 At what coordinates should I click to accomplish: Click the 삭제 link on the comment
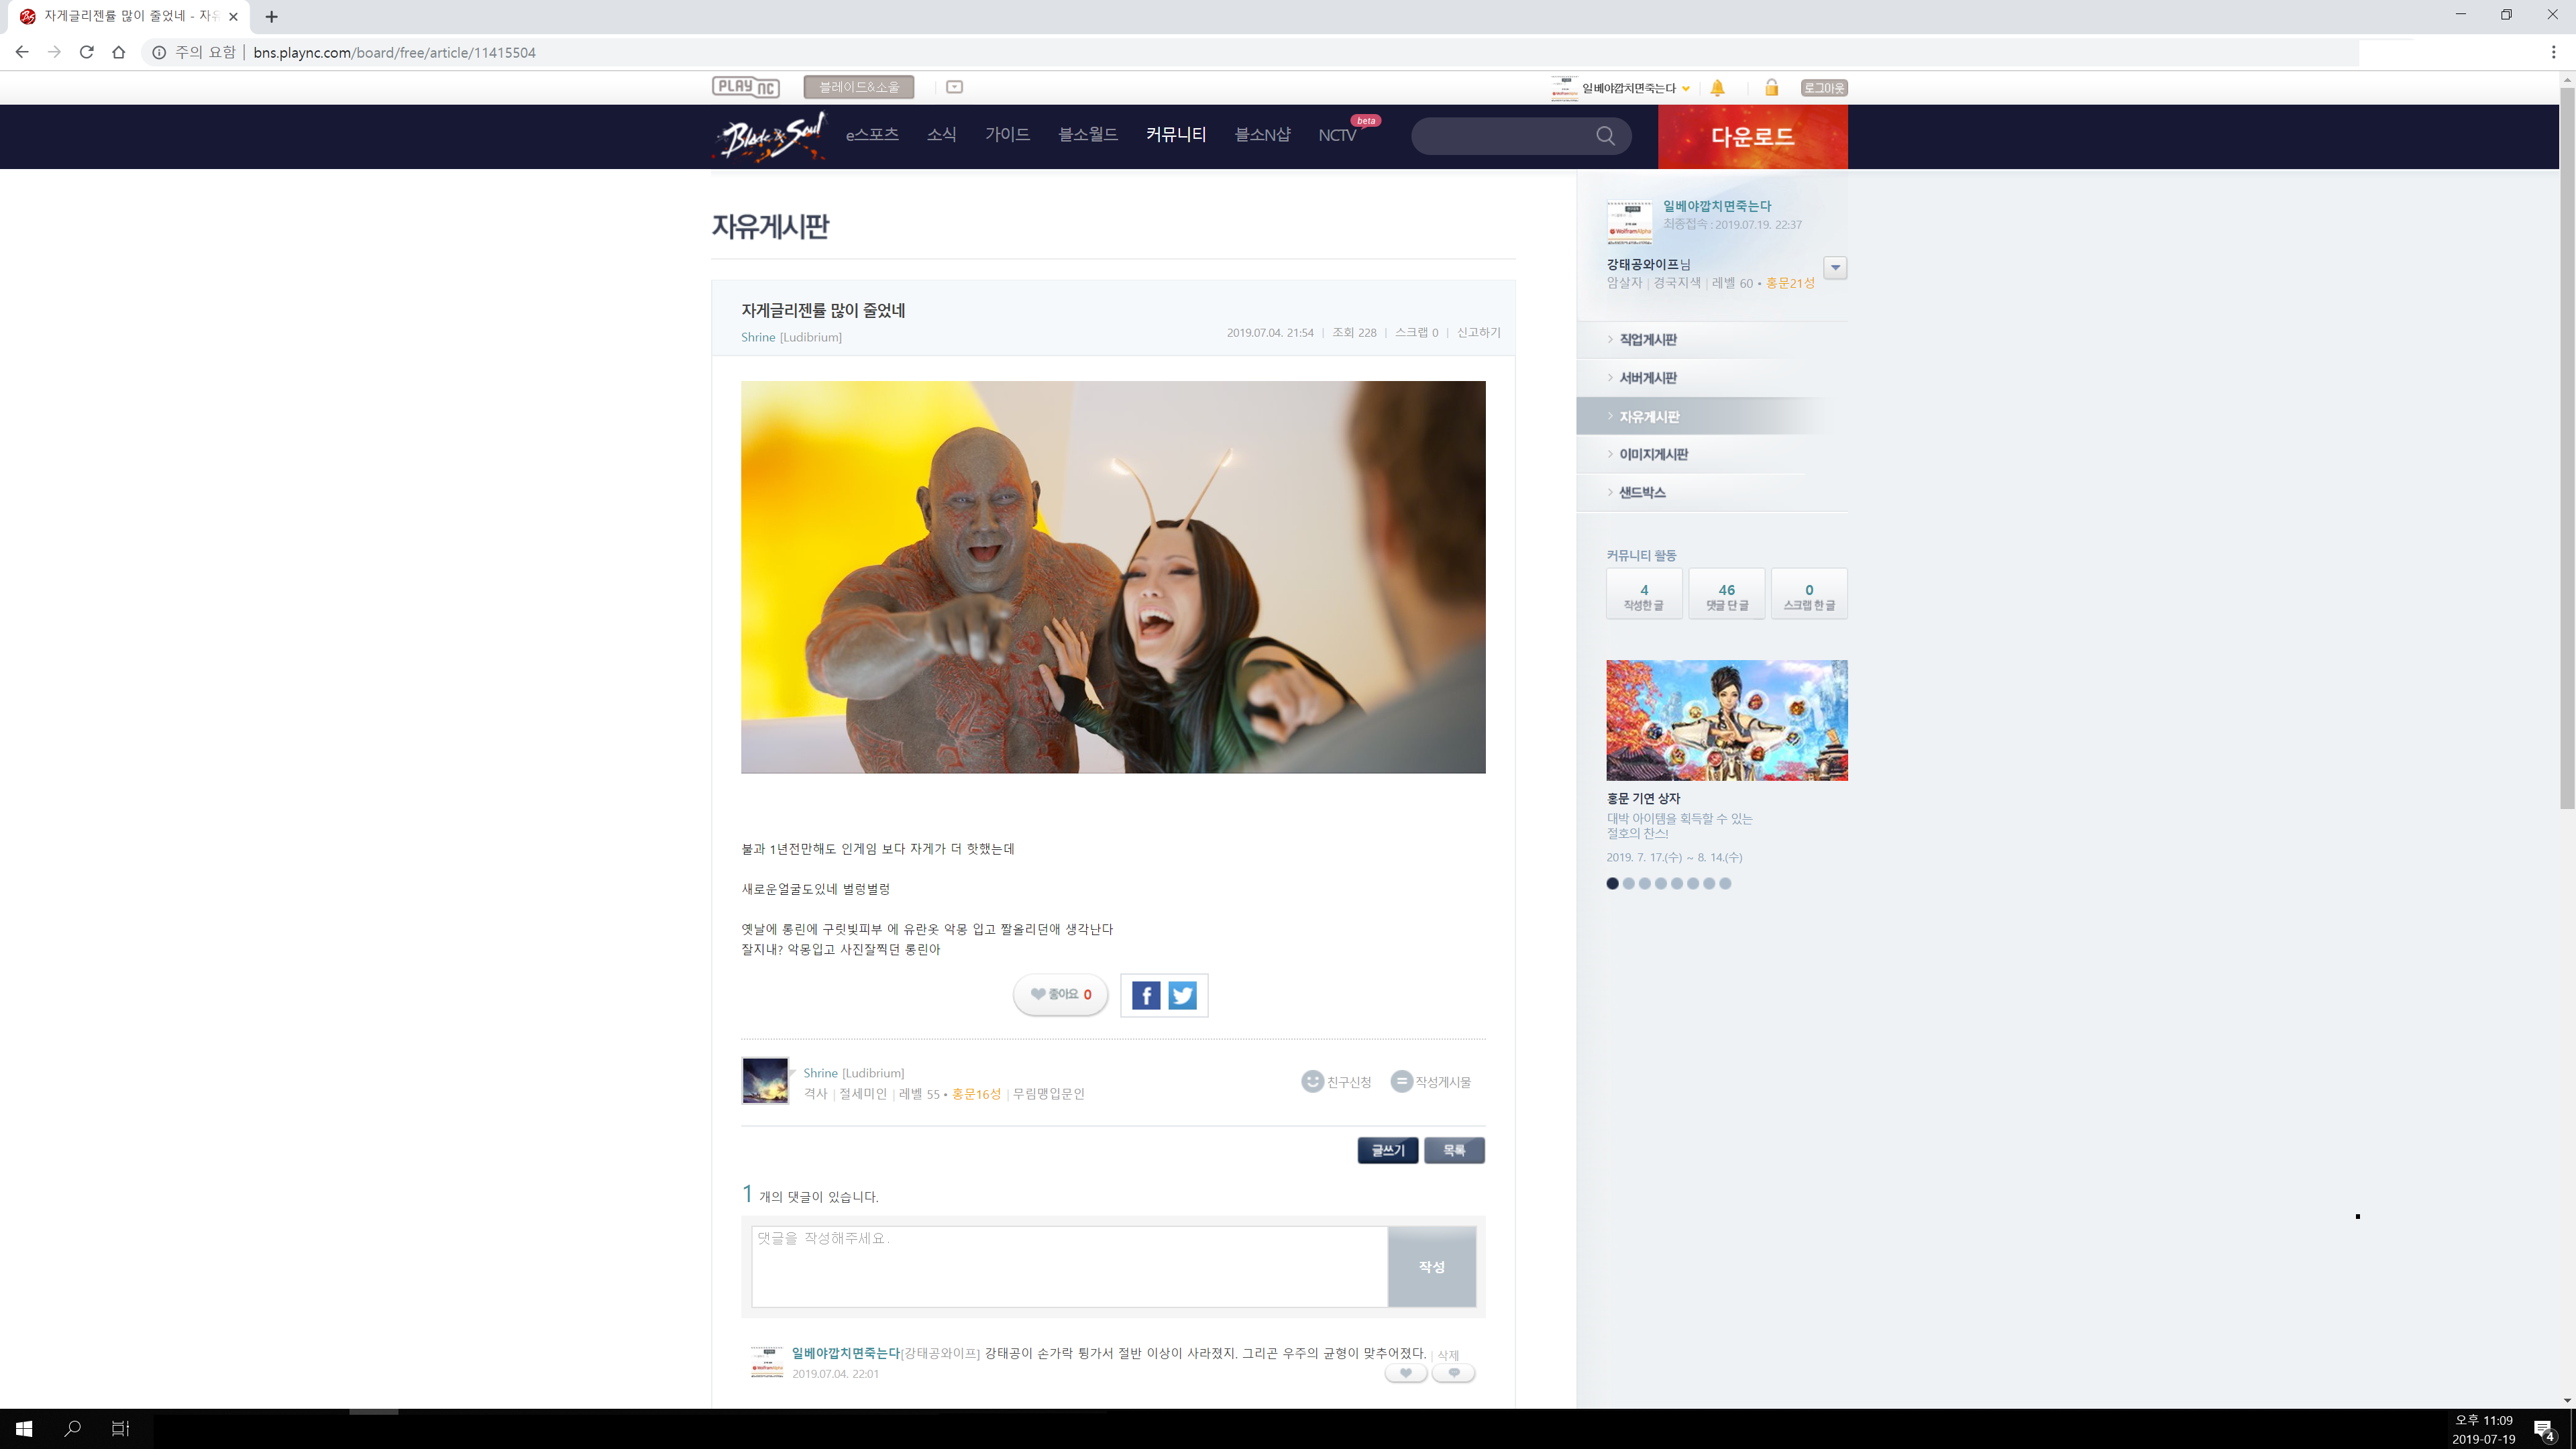coord(1447,1356)
